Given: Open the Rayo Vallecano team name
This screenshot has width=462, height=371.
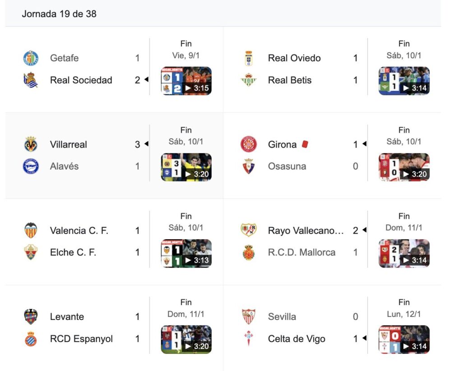Looking at the screenshot, I should (x=305, y=231).
